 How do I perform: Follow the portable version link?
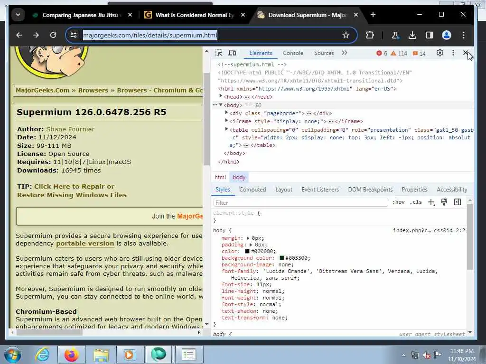point(85,244)
